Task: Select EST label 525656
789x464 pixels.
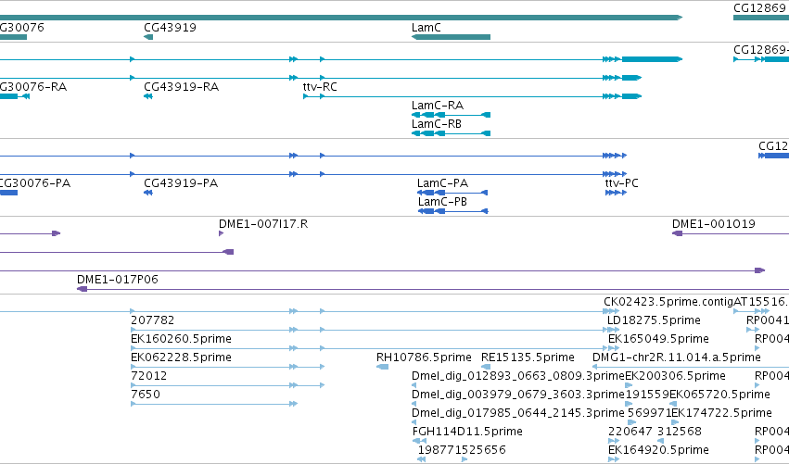Action: point(484,450)
